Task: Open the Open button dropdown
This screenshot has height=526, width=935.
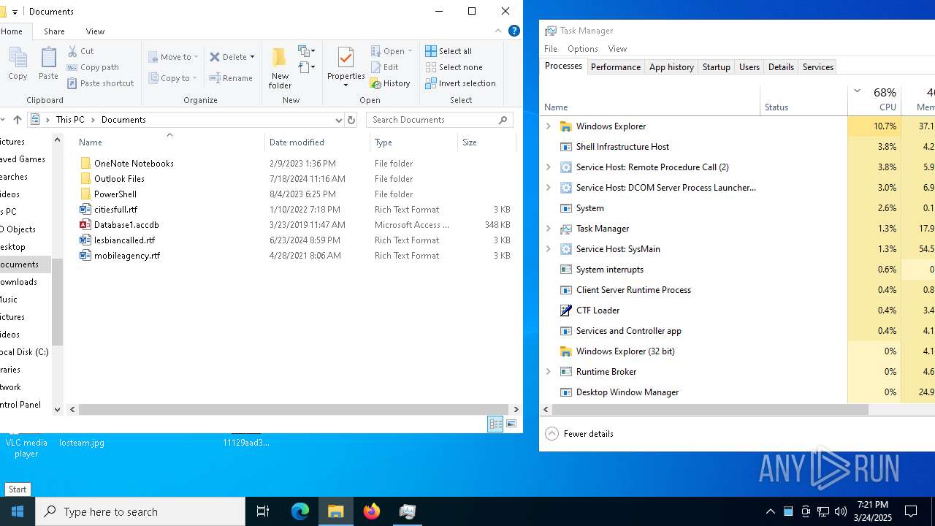Action: tap(410, 51)
